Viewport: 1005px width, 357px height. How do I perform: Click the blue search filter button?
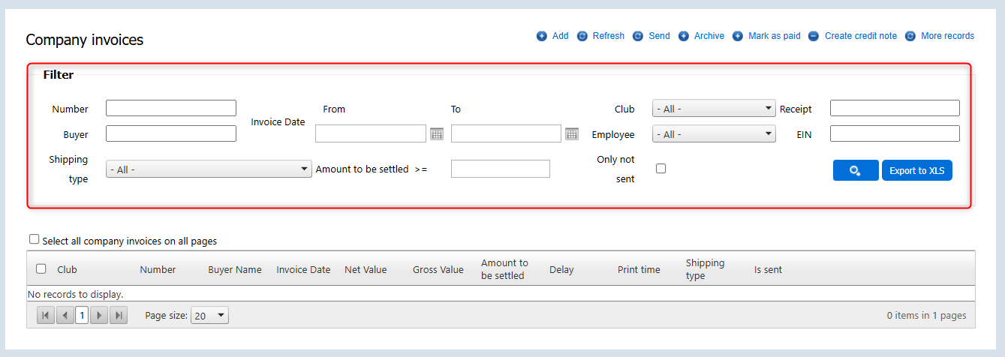pyautogui.click(x=855, y=170)
